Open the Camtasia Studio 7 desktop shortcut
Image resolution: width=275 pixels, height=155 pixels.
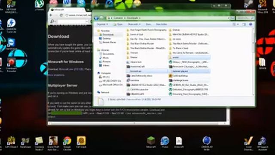click(39, 143)
